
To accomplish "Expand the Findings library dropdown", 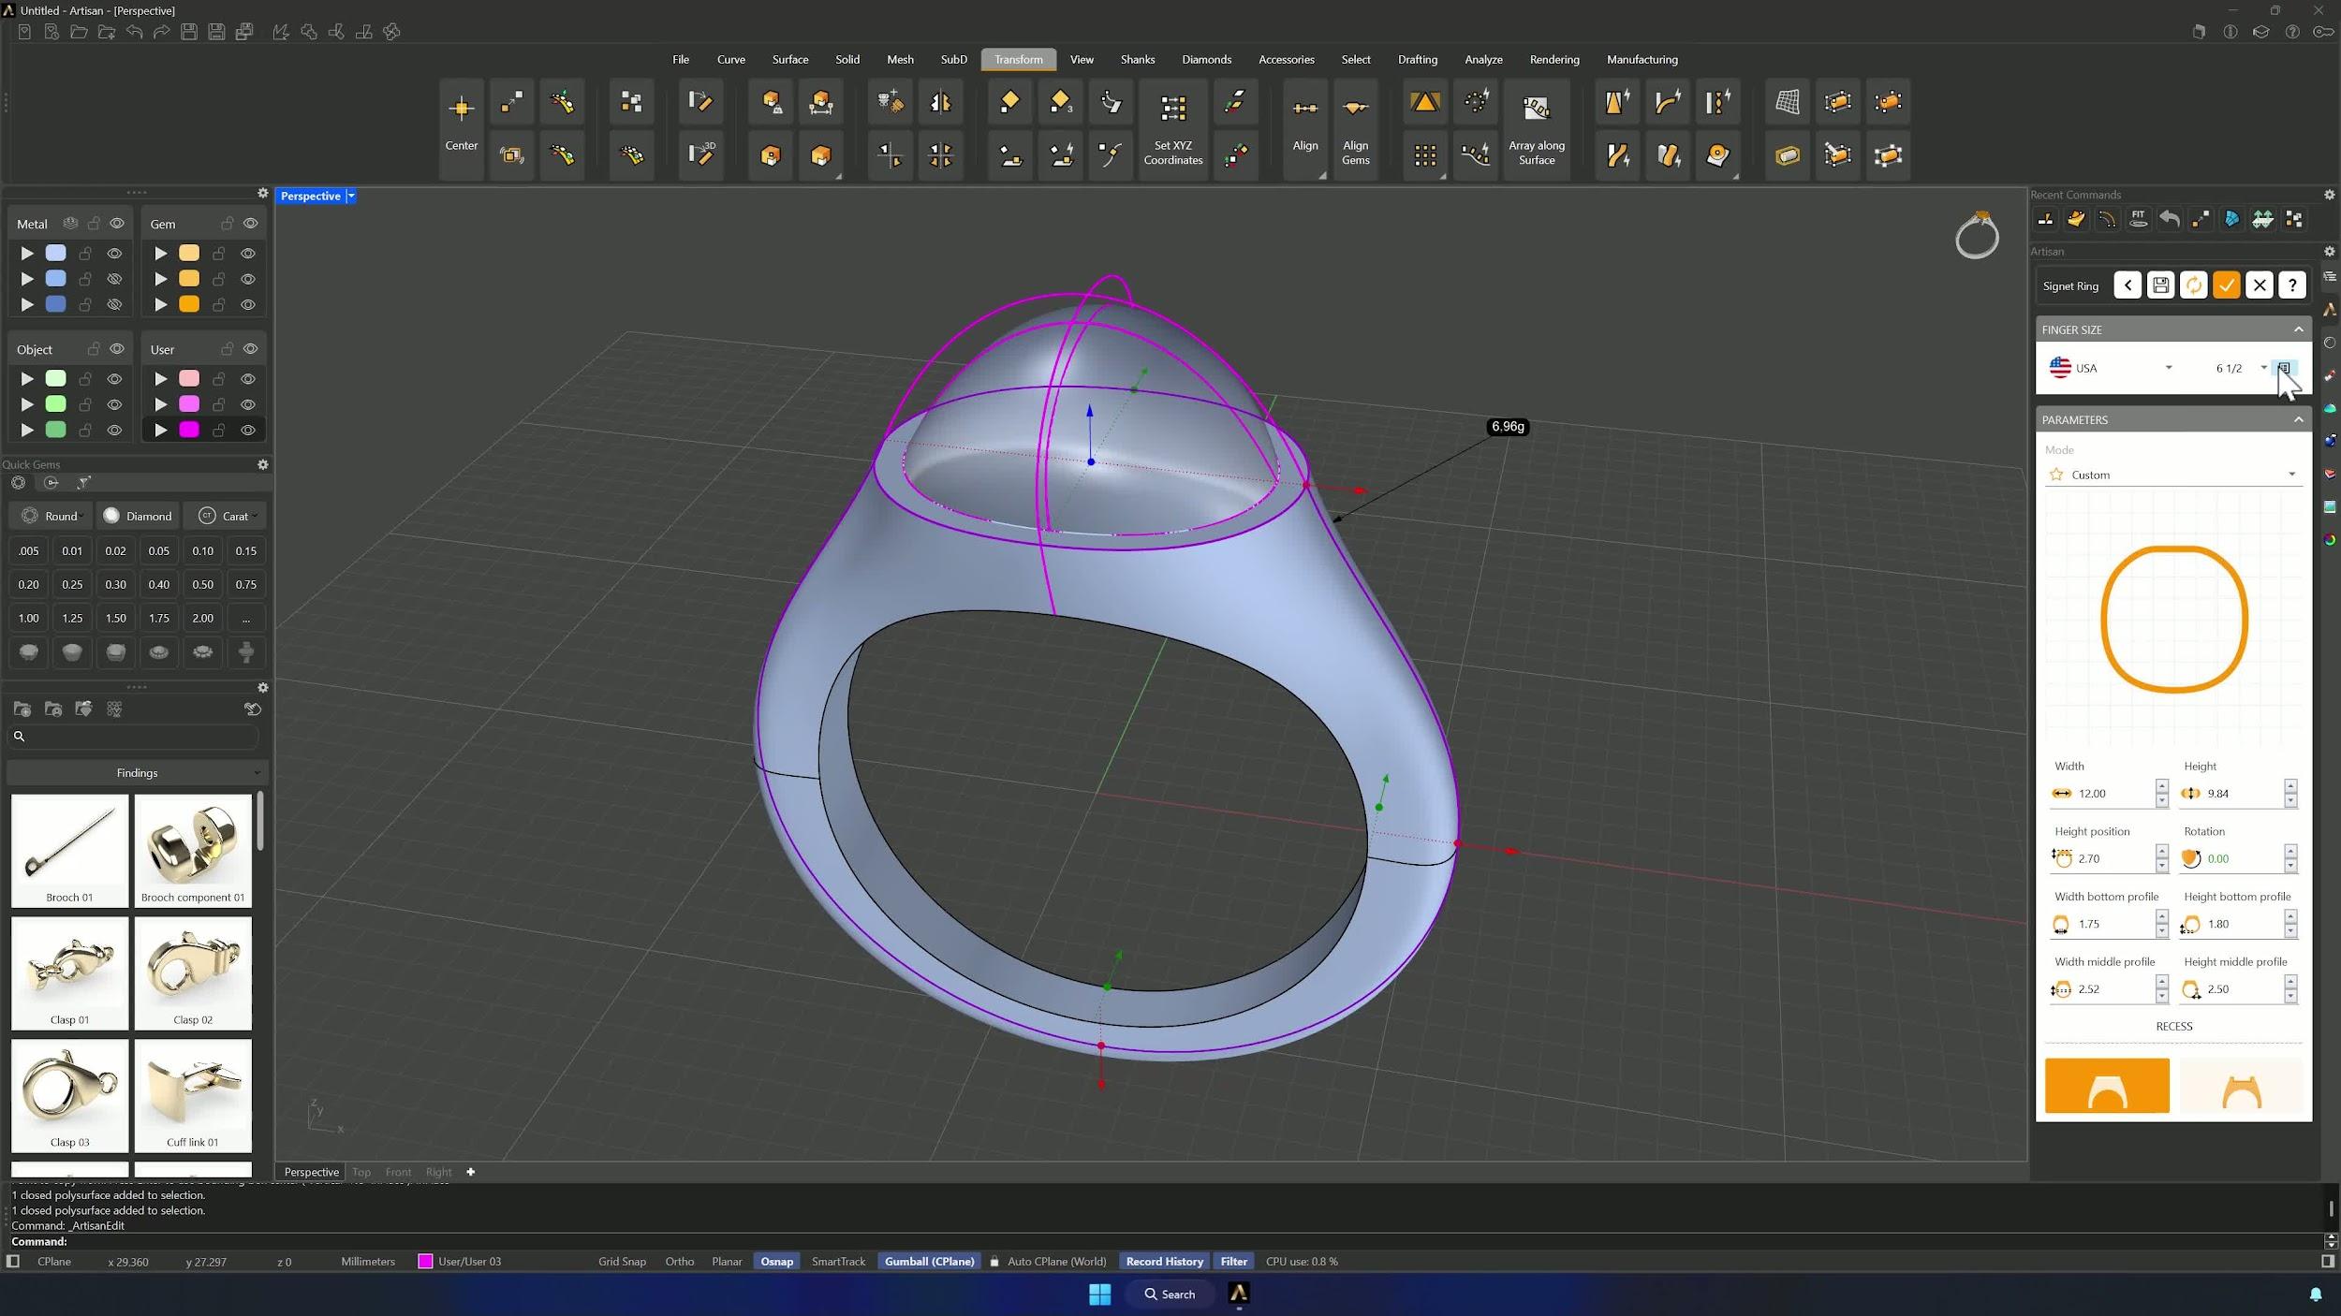I will (137, 773).
